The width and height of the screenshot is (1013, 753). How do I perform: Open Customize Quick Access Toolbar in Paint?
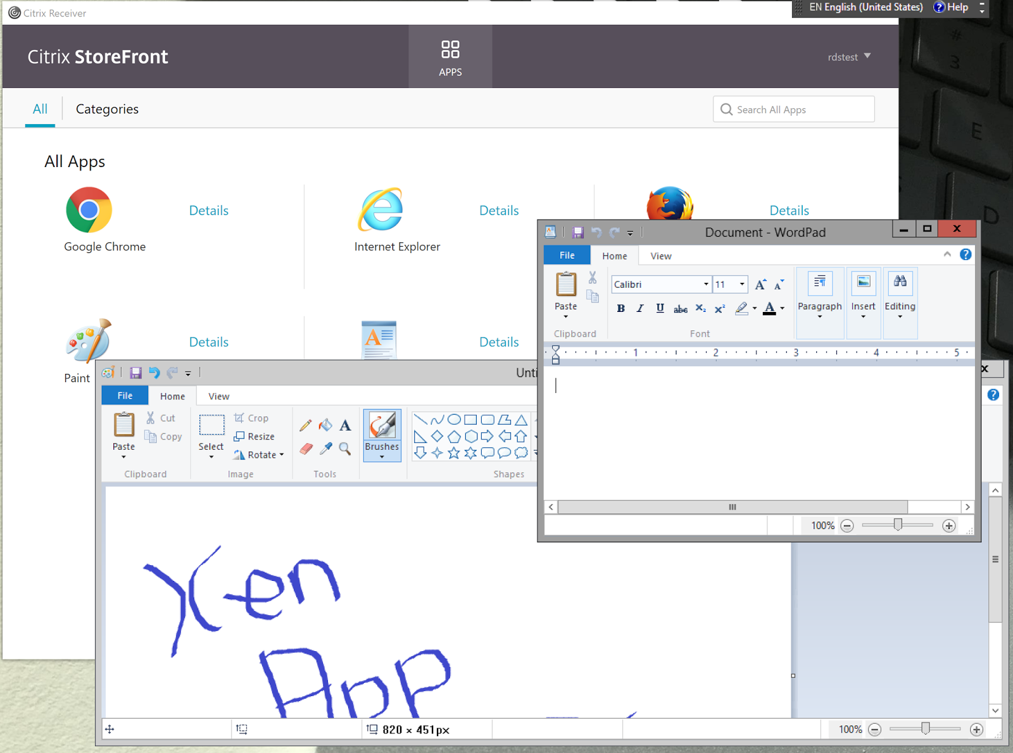click(188, 374)
